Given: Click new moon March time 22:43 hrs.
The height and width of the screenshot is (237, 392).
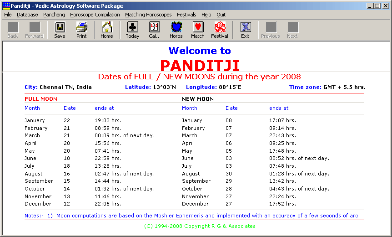Looking at the screenshot, I should (x=282, y=135).
